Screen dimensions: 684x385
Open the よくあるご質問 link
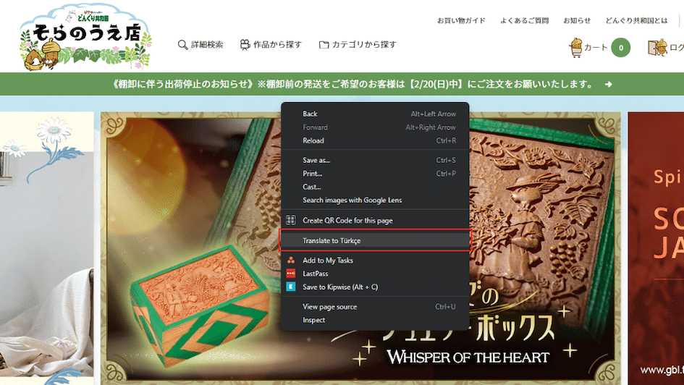pyautogui.click(x=524, y=20)
